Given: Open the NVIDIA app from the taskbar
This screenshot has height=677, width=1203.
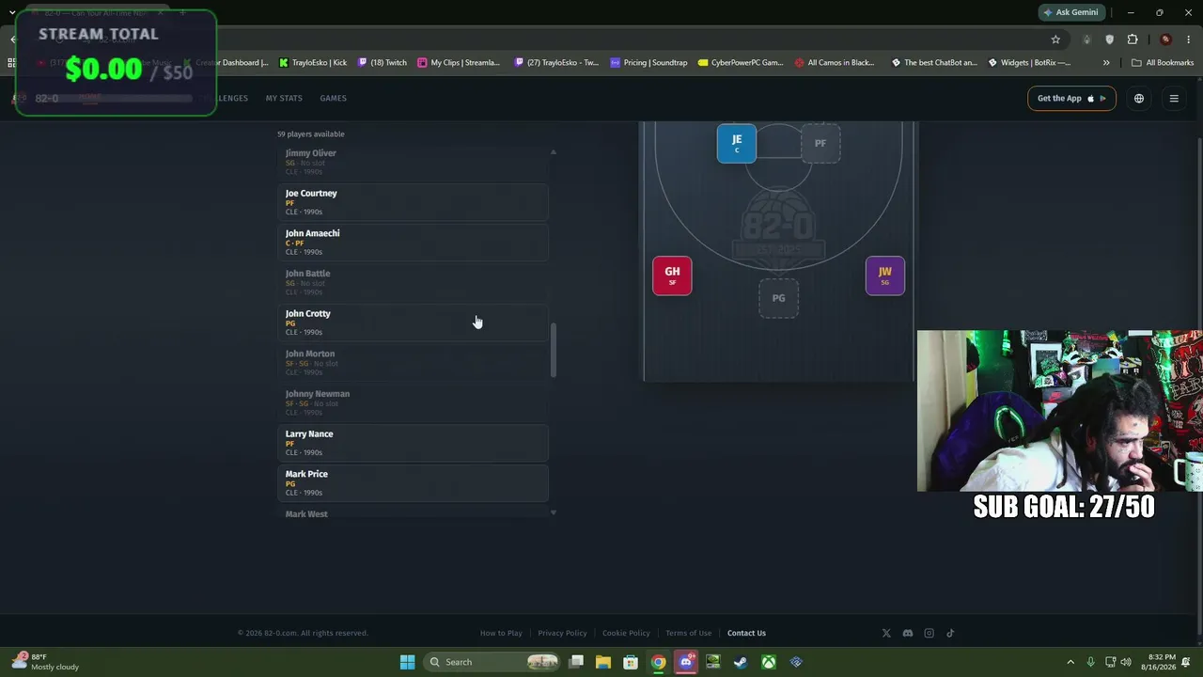Looking at the screenshot, I should (713, 662).
